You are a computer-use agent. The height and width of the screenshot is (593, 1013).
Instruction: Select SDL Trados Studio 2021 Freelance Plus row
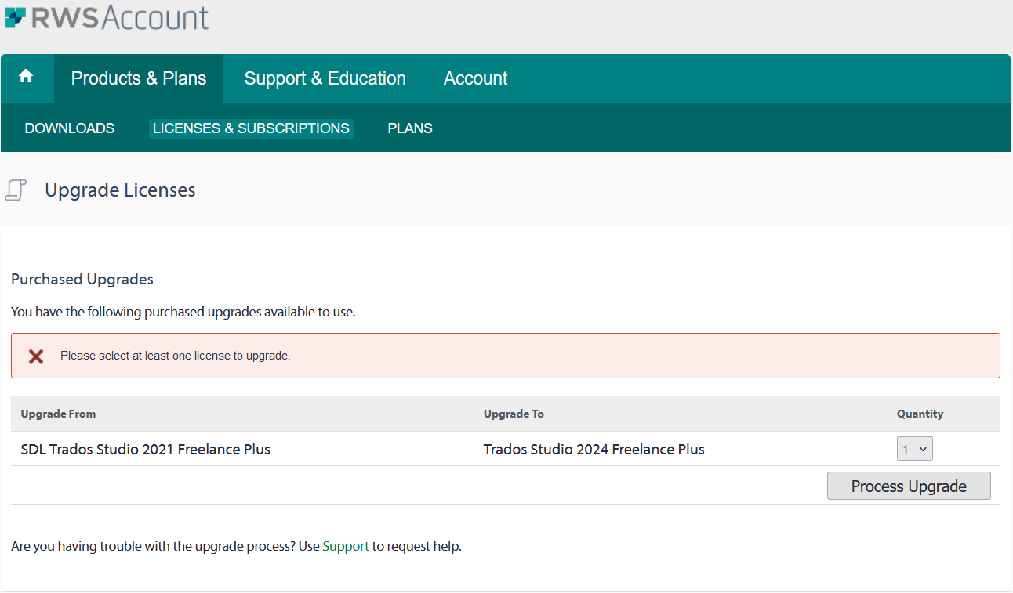(146, 450)
